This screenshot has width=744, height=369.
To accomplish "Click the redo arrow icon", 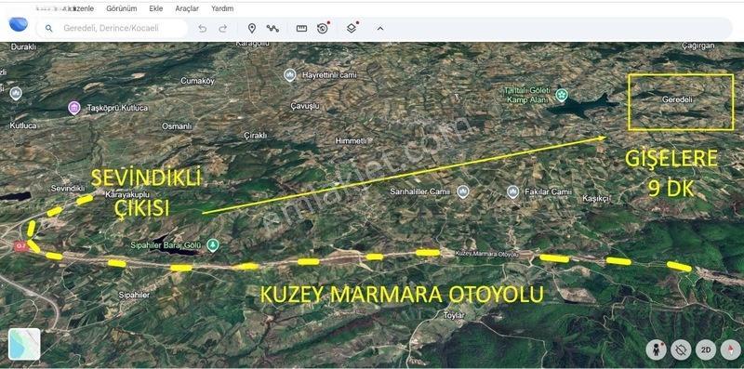I will click(x=222, y=29).
